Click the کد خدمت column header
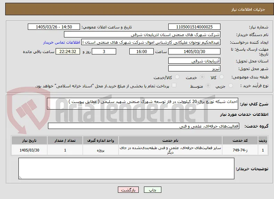 click(240, 140)
